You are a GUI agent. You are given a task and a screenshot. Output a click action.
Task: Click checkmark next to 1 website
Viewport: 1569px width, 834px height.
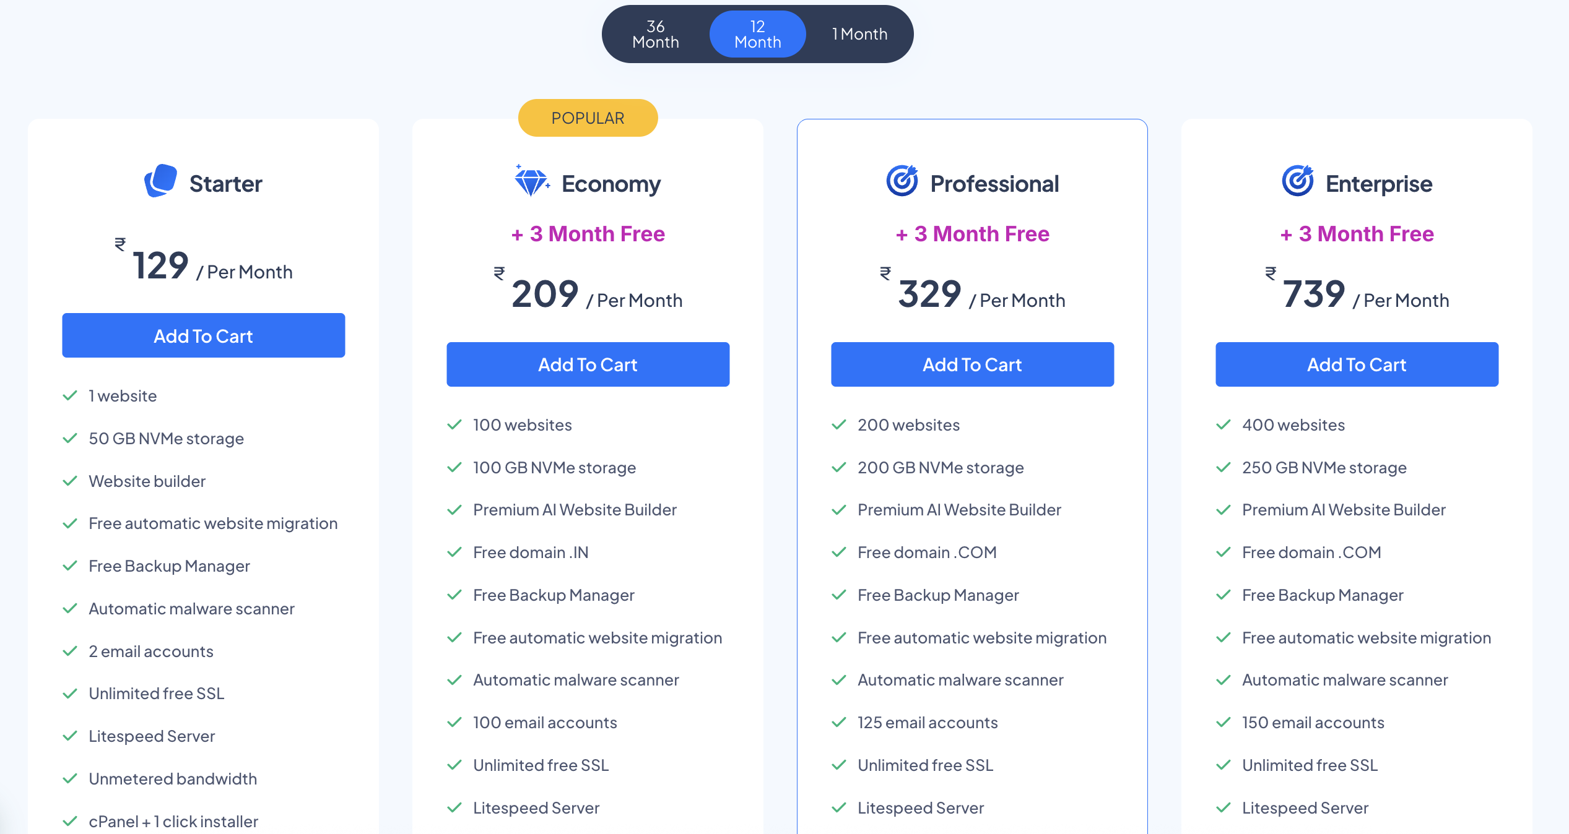70,395
